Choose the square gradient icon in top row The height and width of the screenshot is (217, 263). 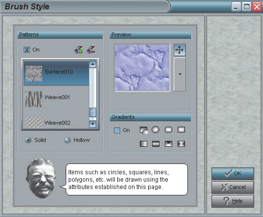(181, 130)
